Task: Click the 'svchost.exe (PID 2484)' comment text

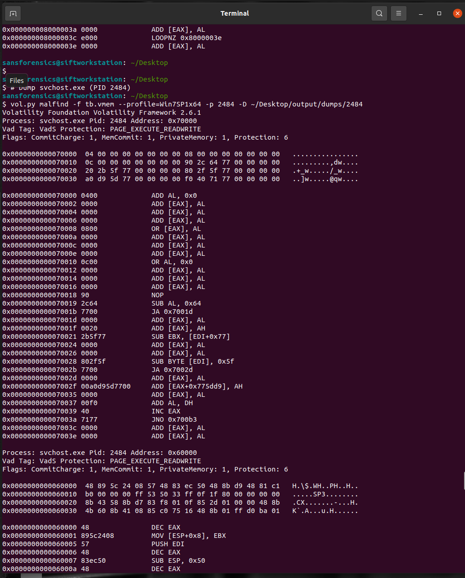Action: (x=85, y=88)
